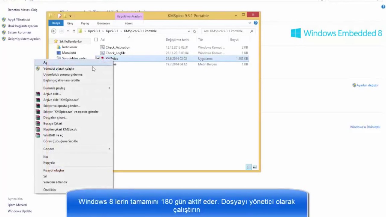
Task: Expand the address bar history dropdown
Action: coord(189,31)
